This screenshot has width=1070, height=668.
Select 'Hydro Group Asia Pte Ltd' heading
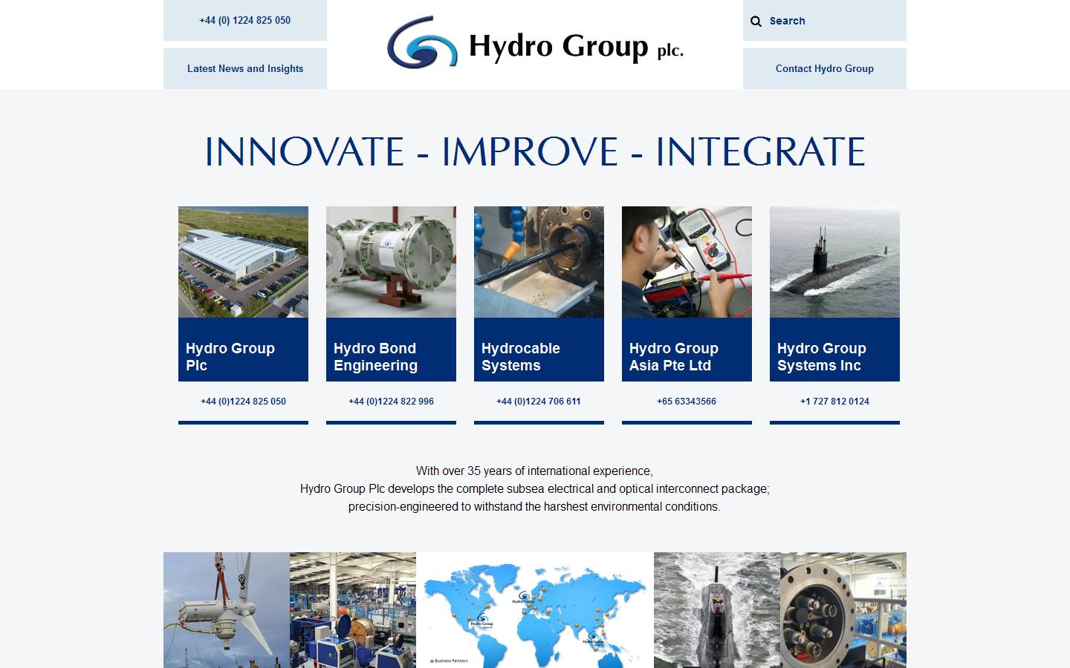click(x=674, y=357)
